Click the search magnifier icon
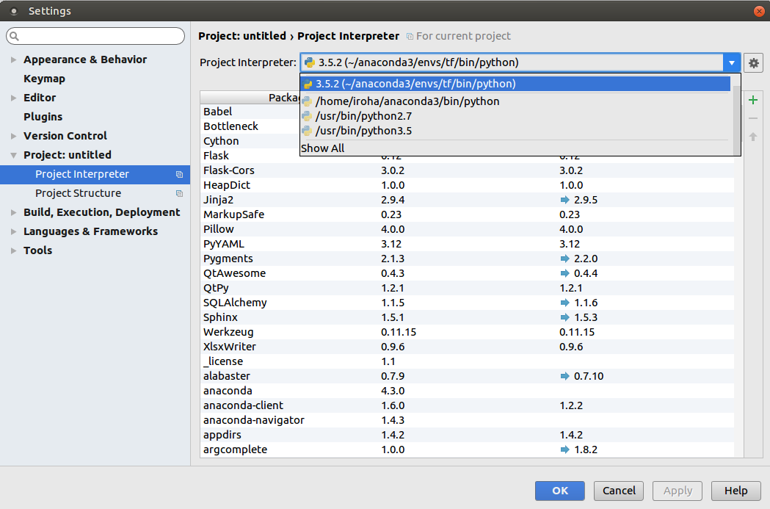 pyautogui.click(x=14, y=36)
